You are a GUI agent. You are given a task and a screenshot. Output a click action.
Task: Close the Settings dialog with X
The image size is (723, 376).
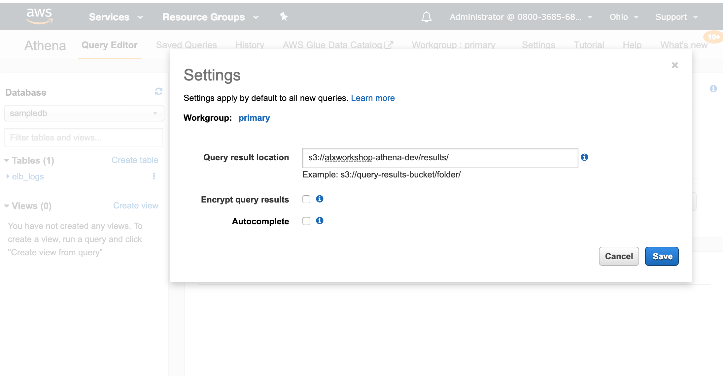675,65
